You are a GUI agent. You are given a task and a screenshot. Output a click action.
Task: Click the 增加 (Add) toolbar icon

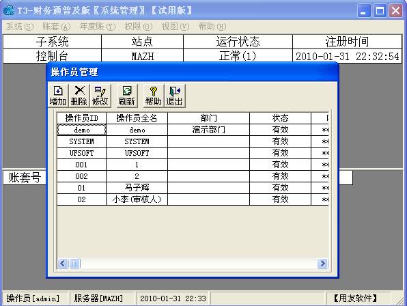[x=58, y=96]
